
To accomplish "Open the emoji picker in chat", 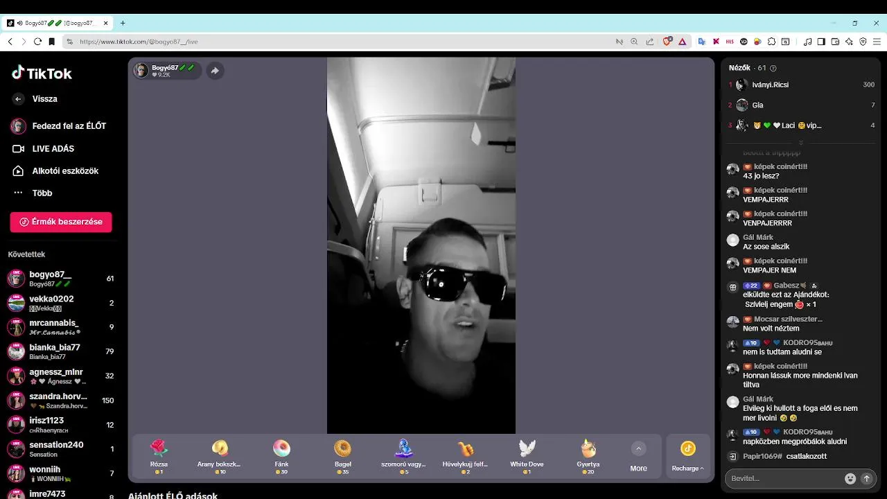I will point(850,478).
